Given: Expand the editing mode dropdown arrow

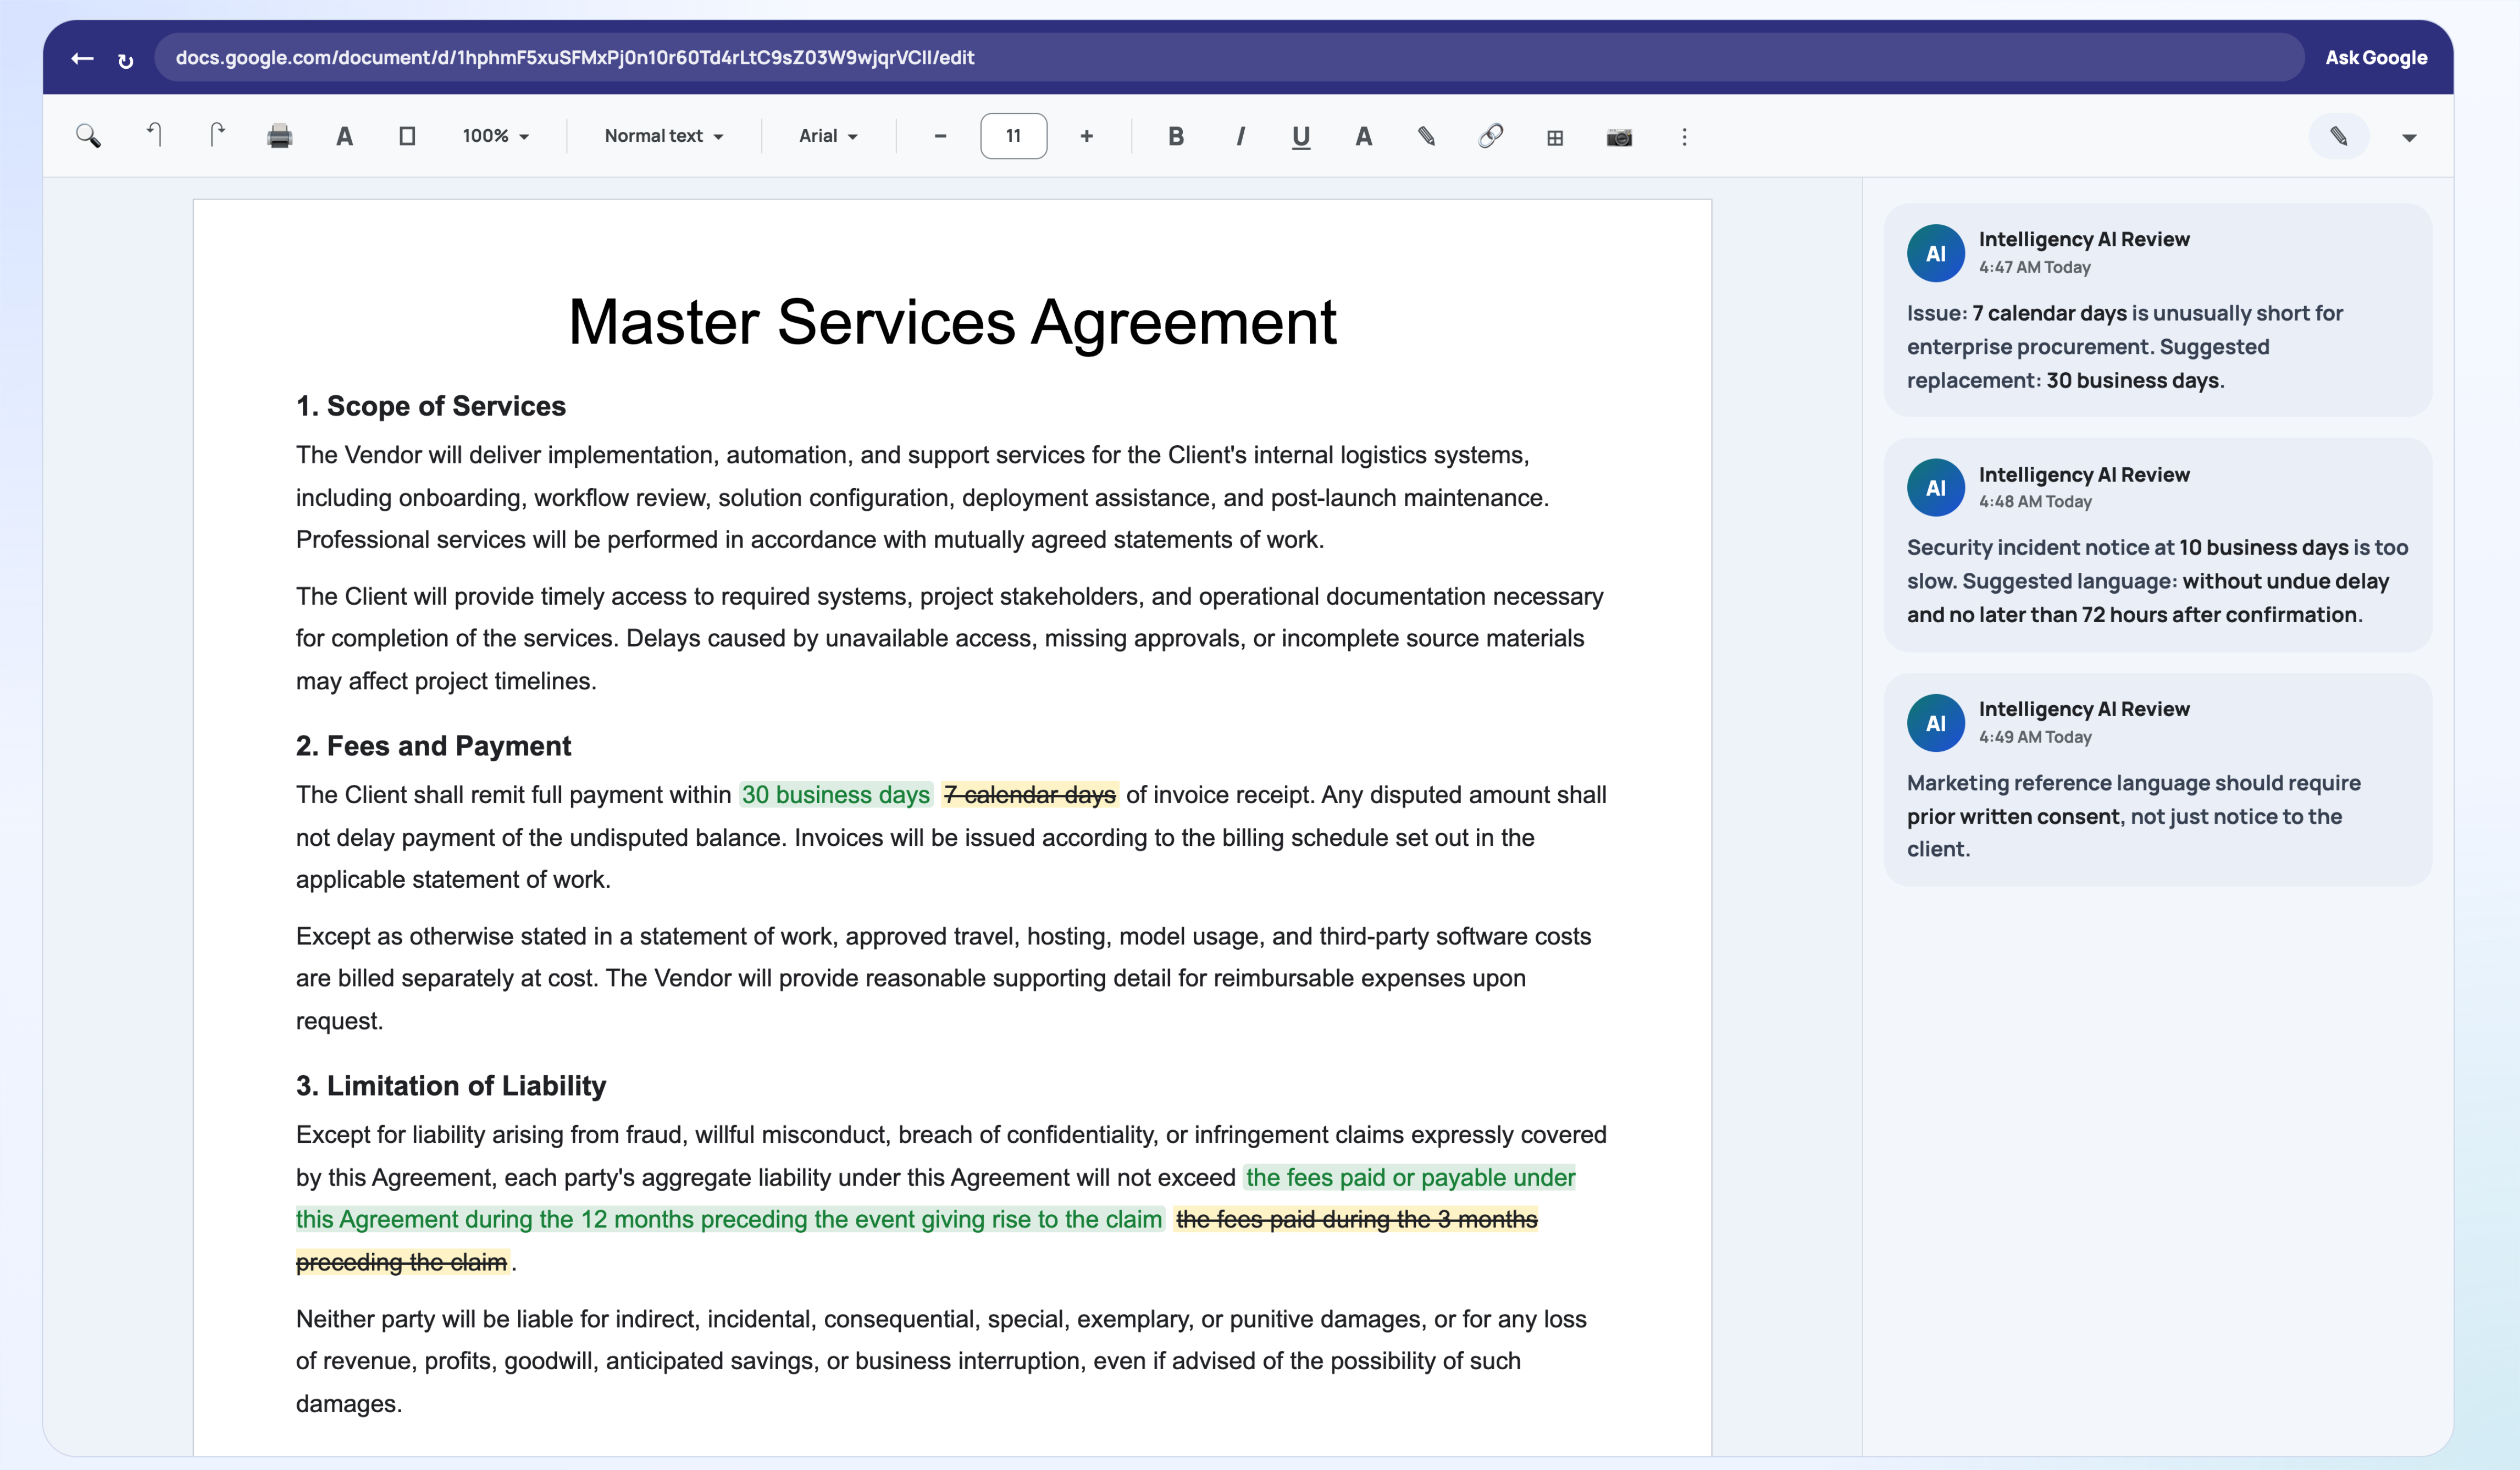Looking at the screenshot, I should pos(2409,136).
